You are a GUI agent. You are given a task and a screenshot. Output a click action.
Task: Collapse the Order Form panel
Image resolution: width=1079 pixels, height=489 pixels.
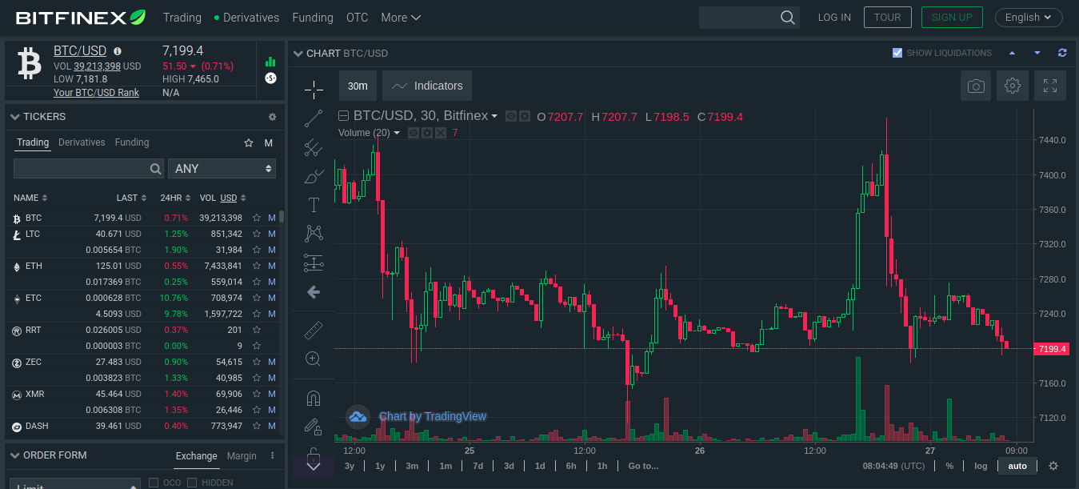[x=14, y=455]
